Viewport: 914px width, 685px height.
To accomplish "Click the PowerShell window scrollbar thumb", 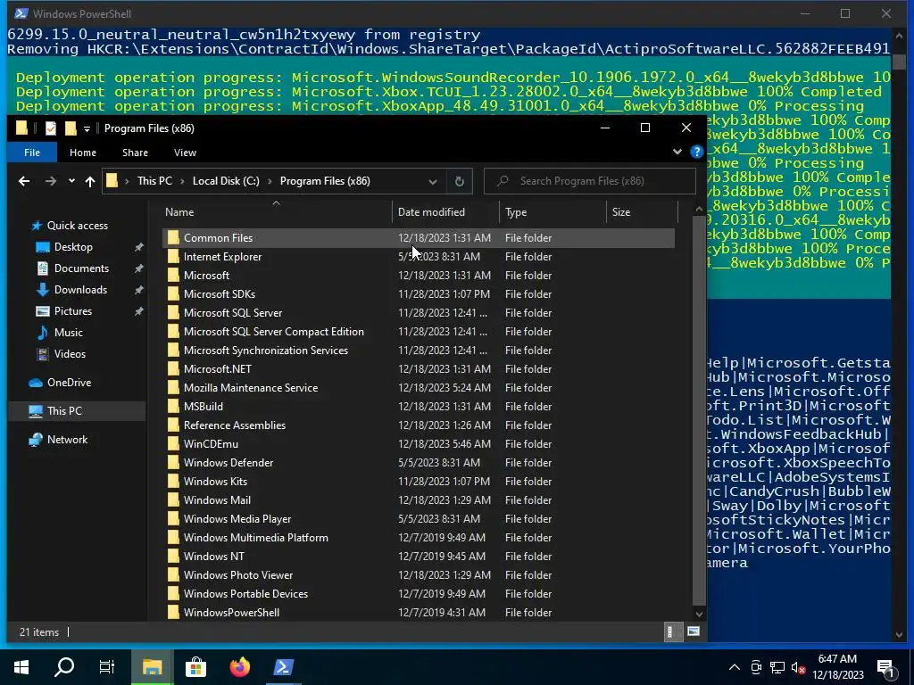I will [898, 62].
